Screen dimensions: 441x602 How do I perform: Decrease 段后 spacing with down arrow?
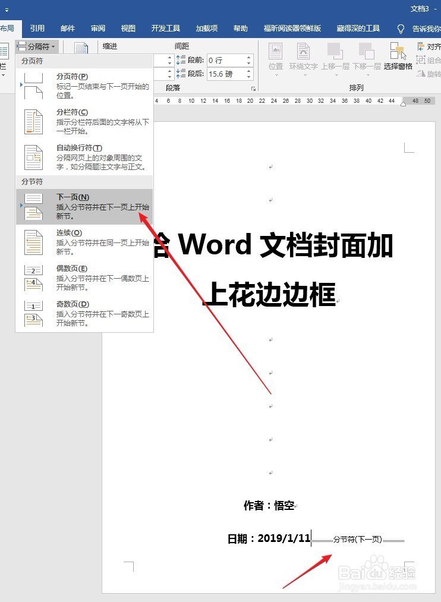pos(248,77)
